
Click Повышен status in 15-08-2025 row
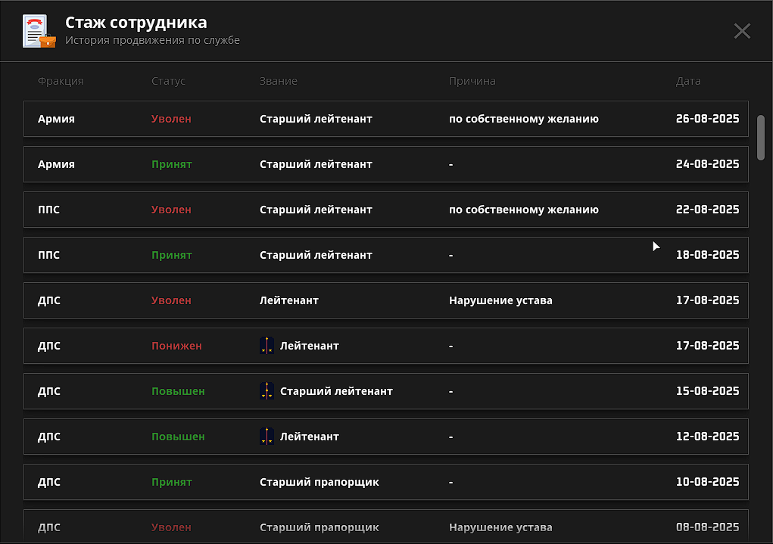[x=178, y=390]
